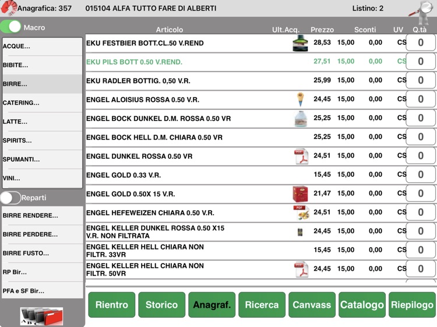Image resolution: width=437 pixels, height=327 pixels.
Task: Open PDF paint icon for ENGEL HEFEWEIZEN CHIARA
Action: (301, 213)
